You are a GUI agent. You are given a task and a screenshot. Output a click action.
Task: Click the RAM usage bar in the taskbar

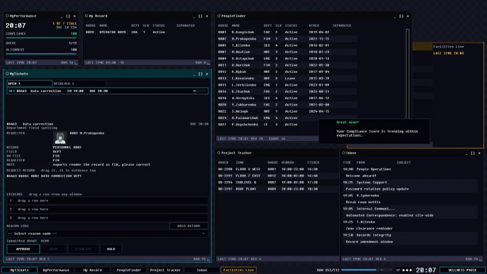(x=367, y=270)
